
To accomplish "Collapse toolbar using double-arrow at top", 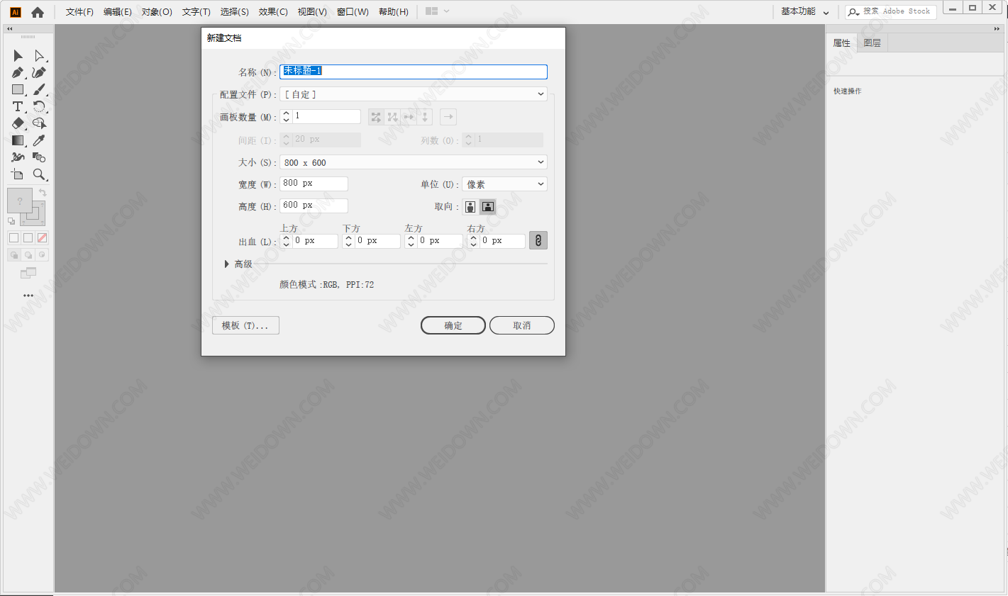I will pyautogui.click(x=10, y=29).
